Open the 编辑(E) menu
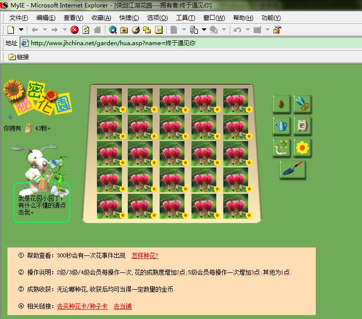 [x=46, y=18]
